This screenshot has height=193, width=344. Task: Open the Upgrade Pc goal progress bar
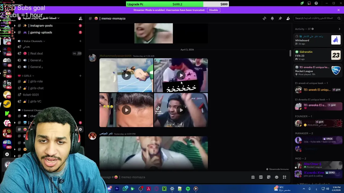[x=177, y=4]
